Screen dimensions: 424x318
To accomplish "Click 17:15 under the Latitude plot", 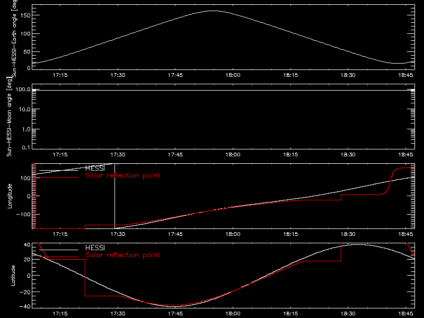I will click(60, 313).
